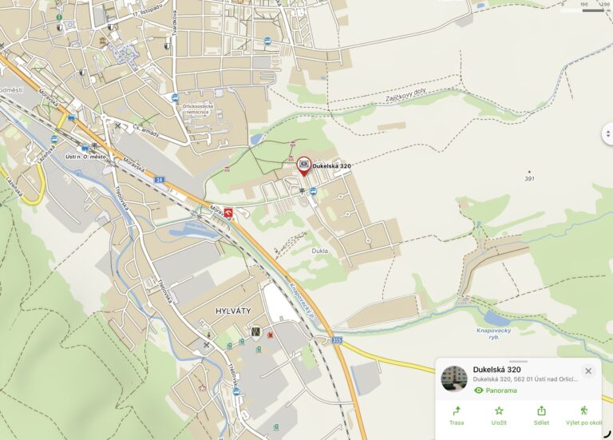Select HYLVÁTY district label
This screenshot has height=440, width=613.
tap(233, 311)
